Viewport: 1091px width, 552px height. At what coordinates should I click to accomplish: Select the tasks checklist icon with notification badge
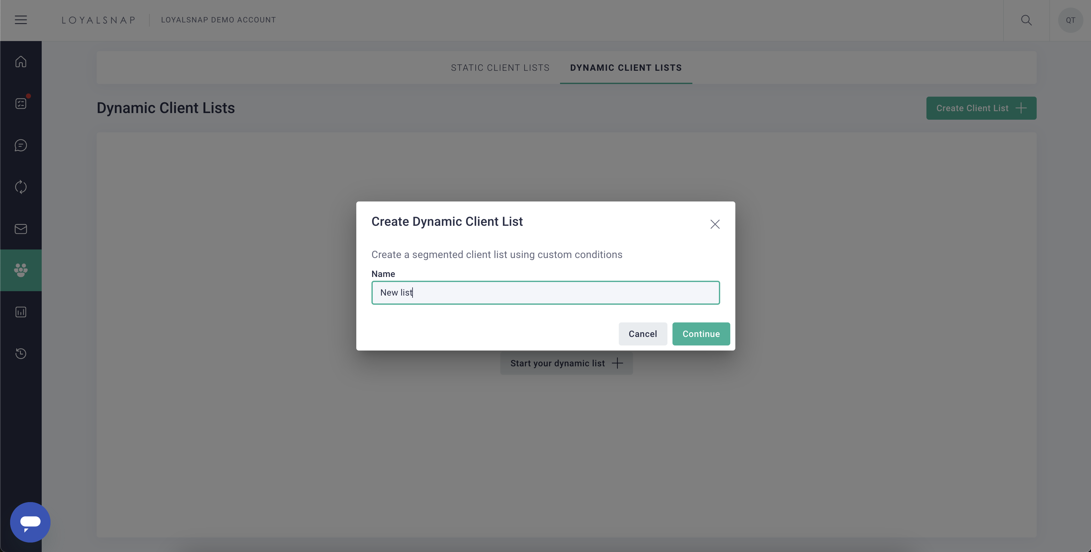(x=21, y=103)
